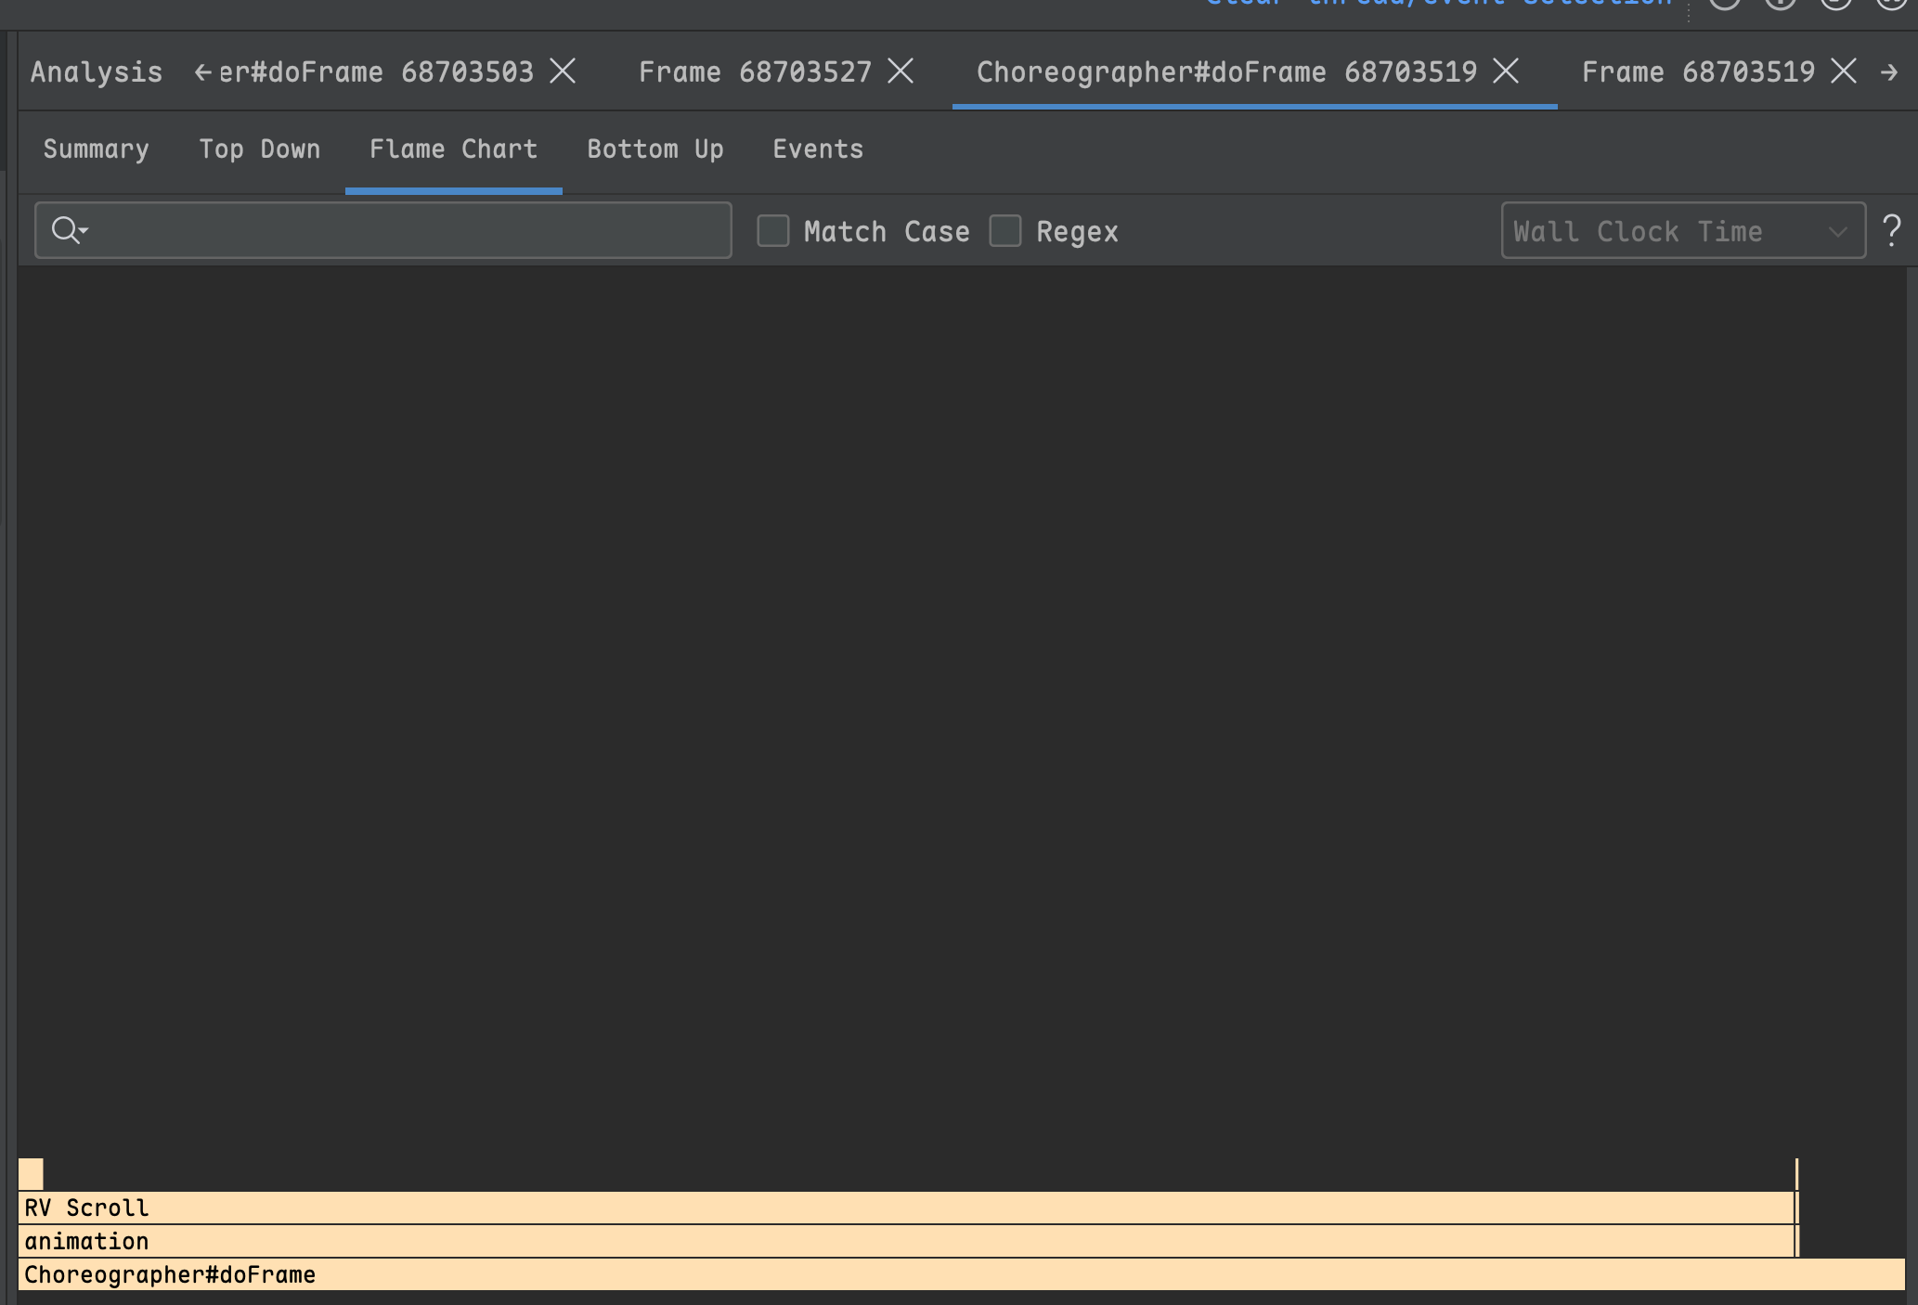This screenshot has height=1305, width=1918.
Task: Close the doFrame 68703503 tab
Action: coord(563,71)
